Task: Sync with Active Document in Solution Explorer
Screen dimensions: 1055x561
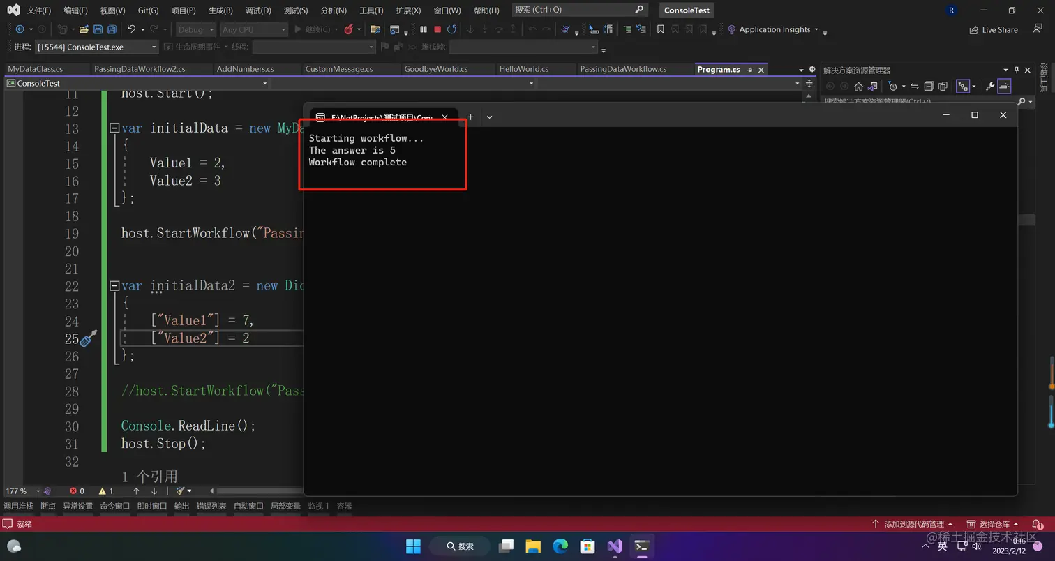Action: pyautogui.click(x=915, y=87)
